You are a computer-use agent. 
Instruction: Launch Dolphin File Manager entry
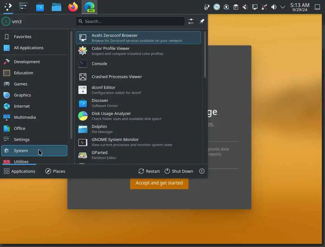point(138,129)
